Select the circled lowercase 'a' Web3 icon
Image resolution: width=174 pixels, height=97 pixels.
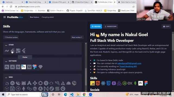pos(18,89)
